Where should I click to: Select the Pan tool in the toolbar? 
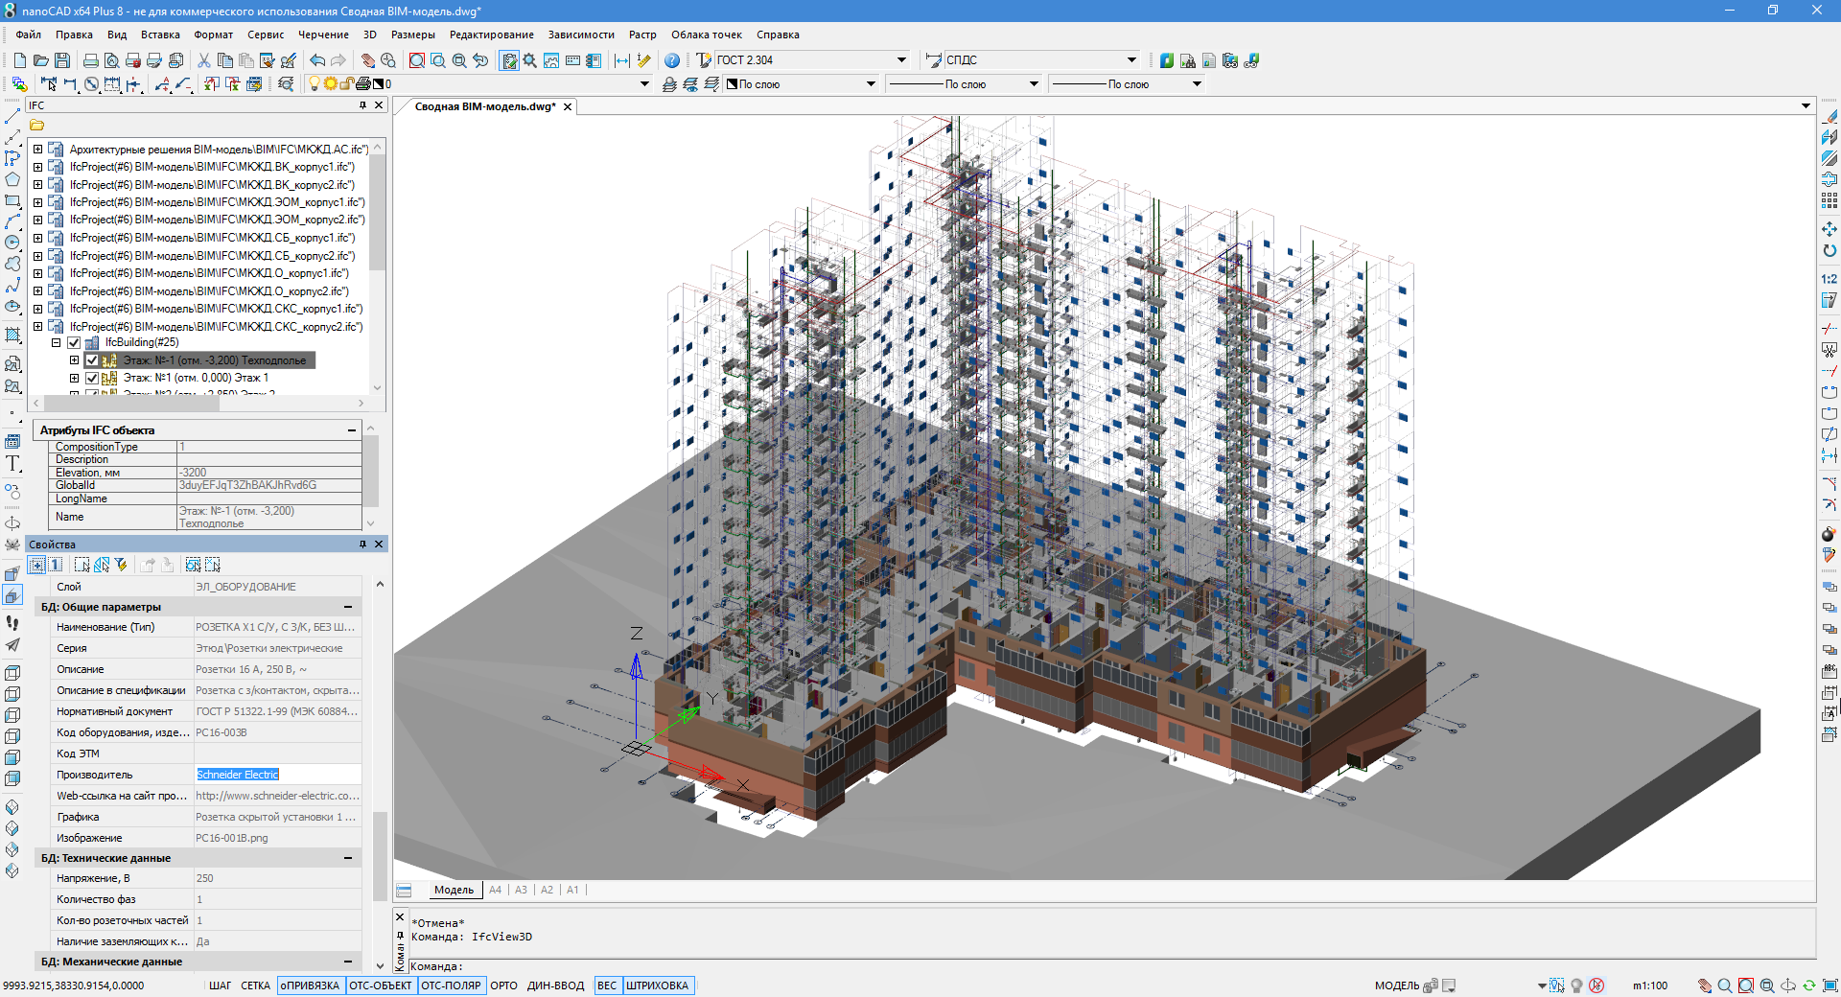(x=367, y=59)
